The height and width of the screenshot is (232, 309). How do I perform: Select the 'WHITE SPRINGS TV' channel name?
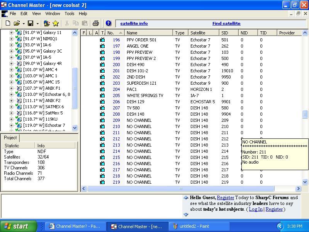(x=145, y=96)
